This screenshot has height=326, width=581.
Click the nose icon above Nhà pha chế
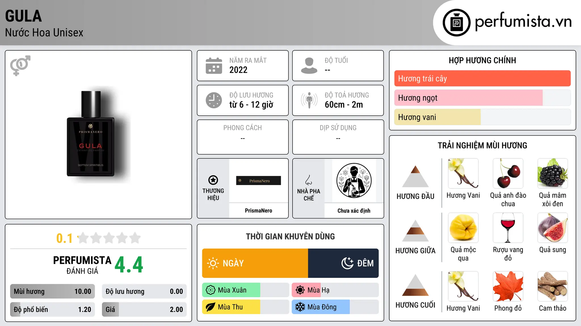(309, 180)
